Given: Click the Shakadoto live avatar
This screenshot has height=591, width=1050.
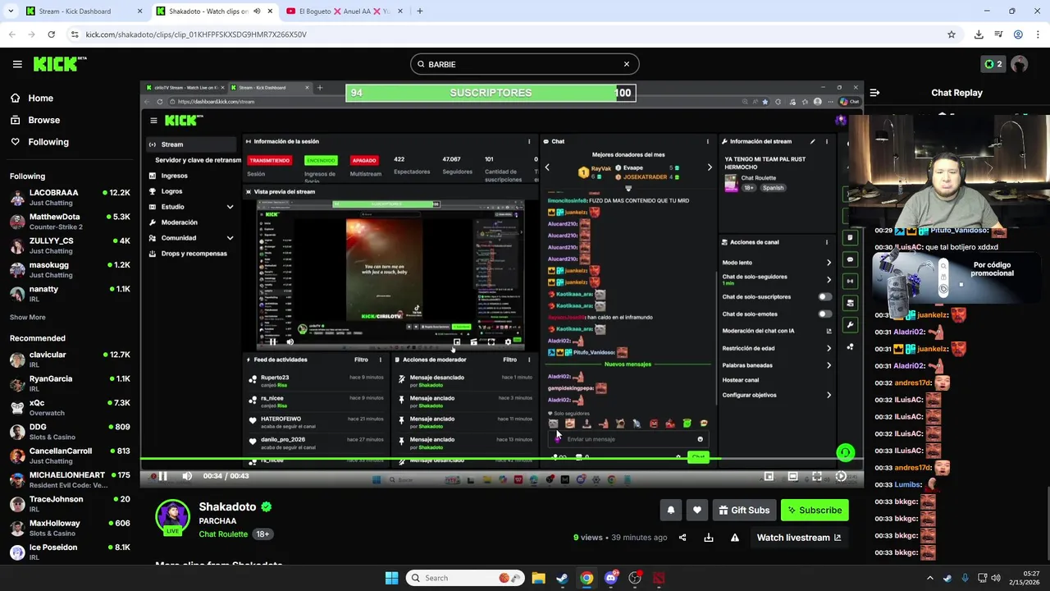Looking at the screenshot, I should coord(173,517).
